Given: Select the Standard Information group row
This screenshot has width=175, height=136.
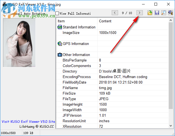Looking at the screenshot, I should coord(112,27).
